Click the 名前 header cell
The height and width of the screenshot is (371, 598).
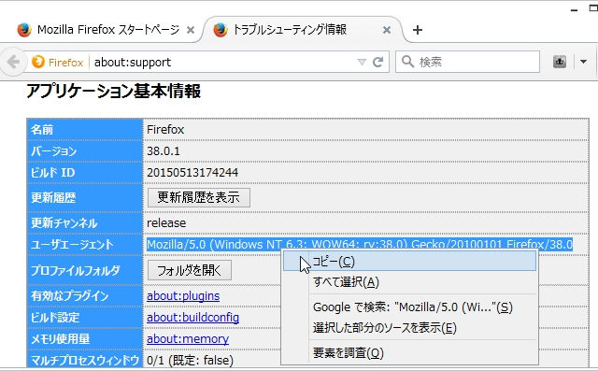[x=85, y=130]
